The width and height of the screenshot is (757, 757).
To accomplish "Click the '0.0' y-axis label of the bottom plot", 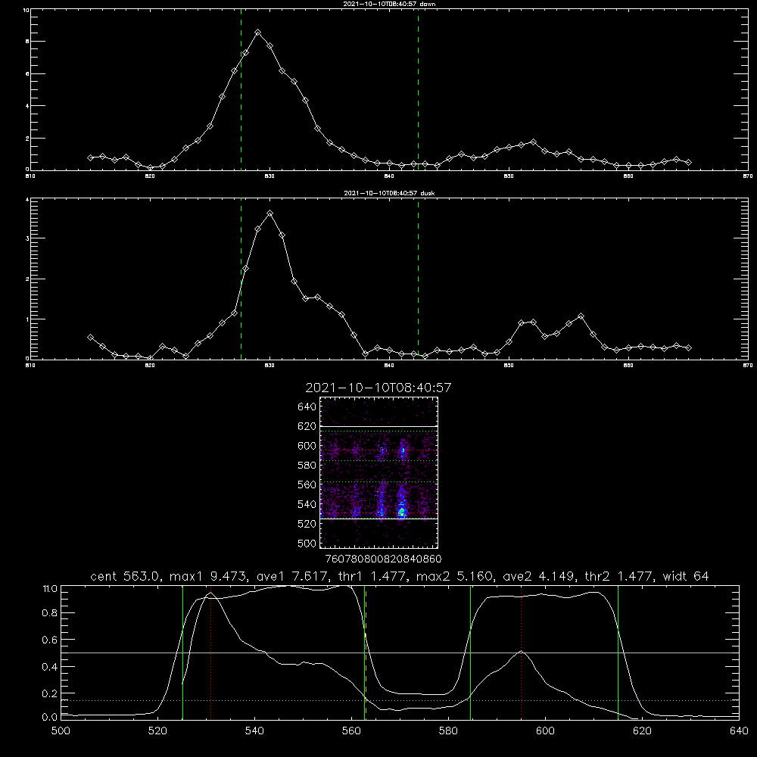I will 50,718.
